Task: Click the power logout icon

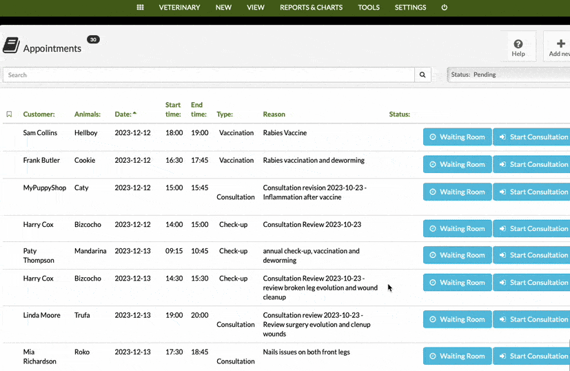Action: click(445, 8)
